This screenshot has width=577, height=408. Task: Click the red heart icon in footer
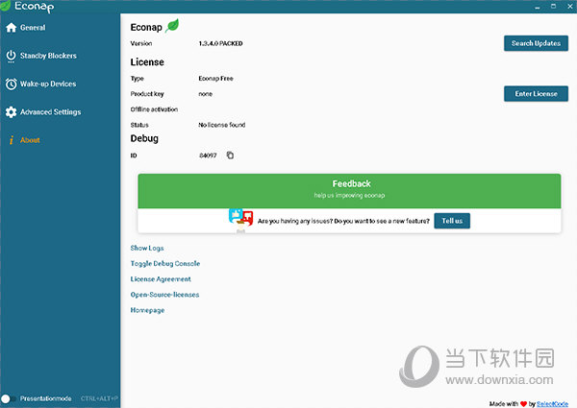coord(524,404)
